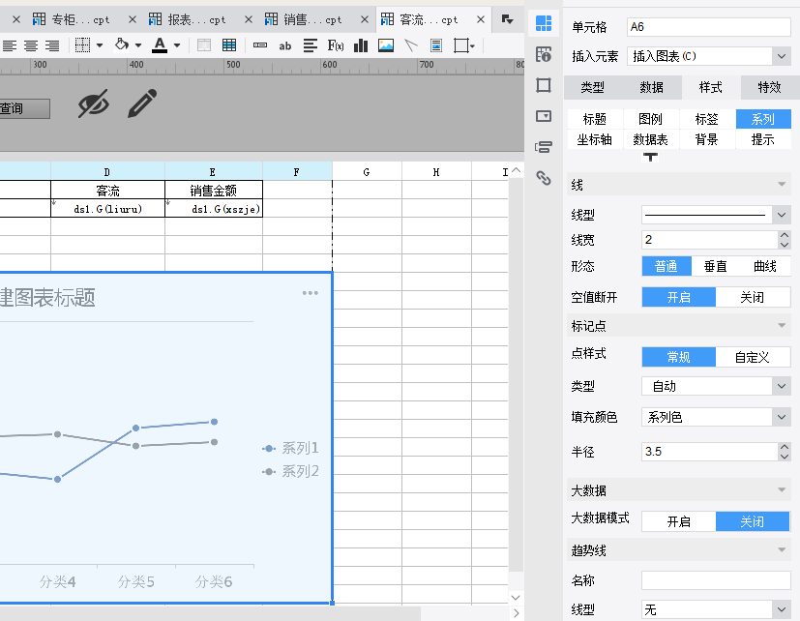Click the 线宽 stepper up arrow
The image size is (800, 621).
coord(785,235)
